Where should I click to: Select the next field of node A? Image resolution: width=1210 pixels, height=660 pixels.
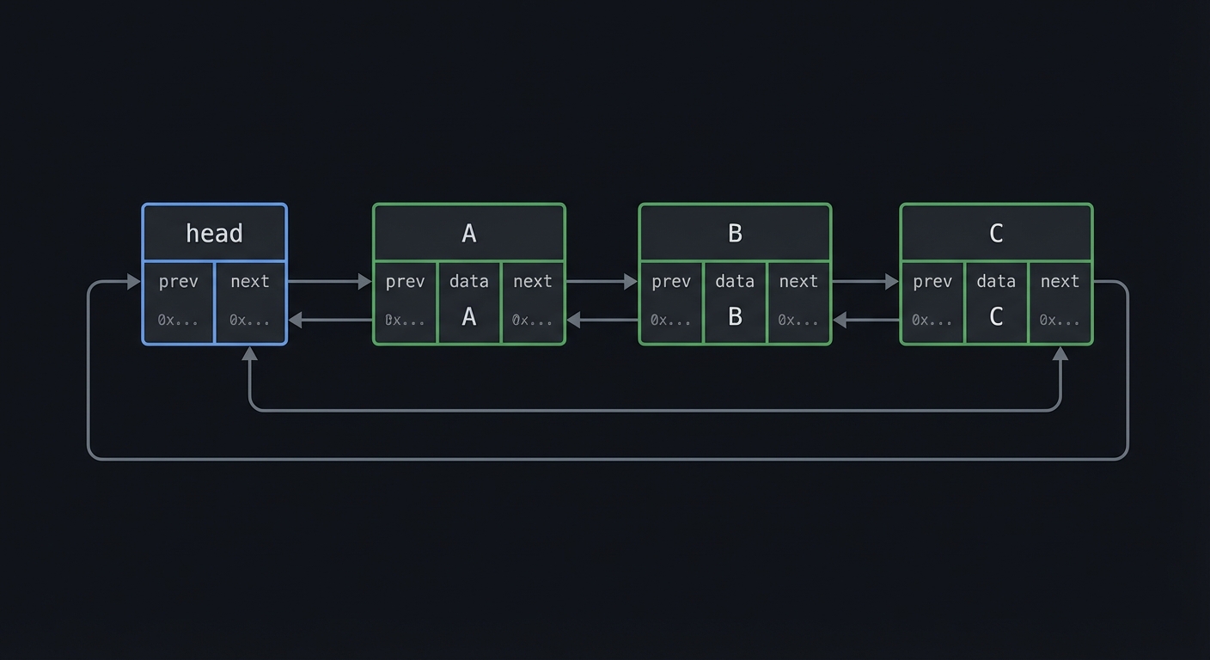point(533,302)
